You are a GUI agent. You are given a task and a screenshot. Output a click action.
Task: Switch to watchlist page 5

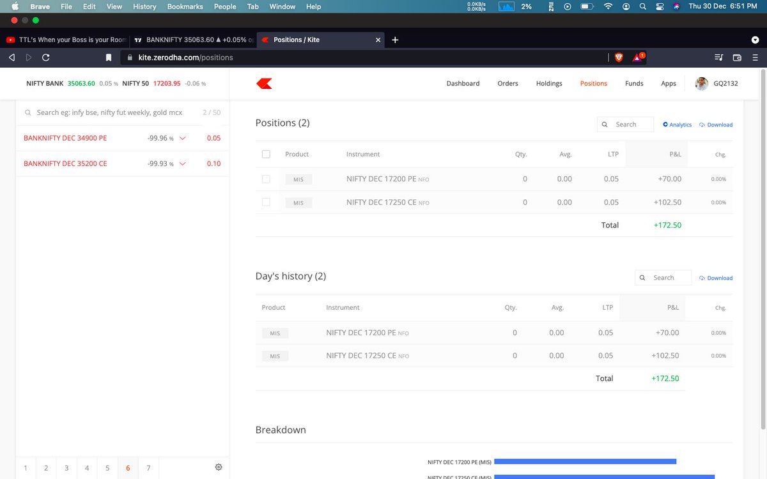pyautogui.click(x=107, y=468)
